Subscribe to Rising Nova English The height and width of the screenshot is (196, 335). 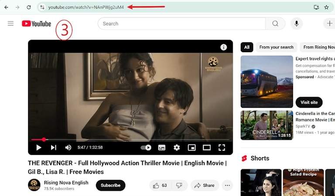point(110,185)
